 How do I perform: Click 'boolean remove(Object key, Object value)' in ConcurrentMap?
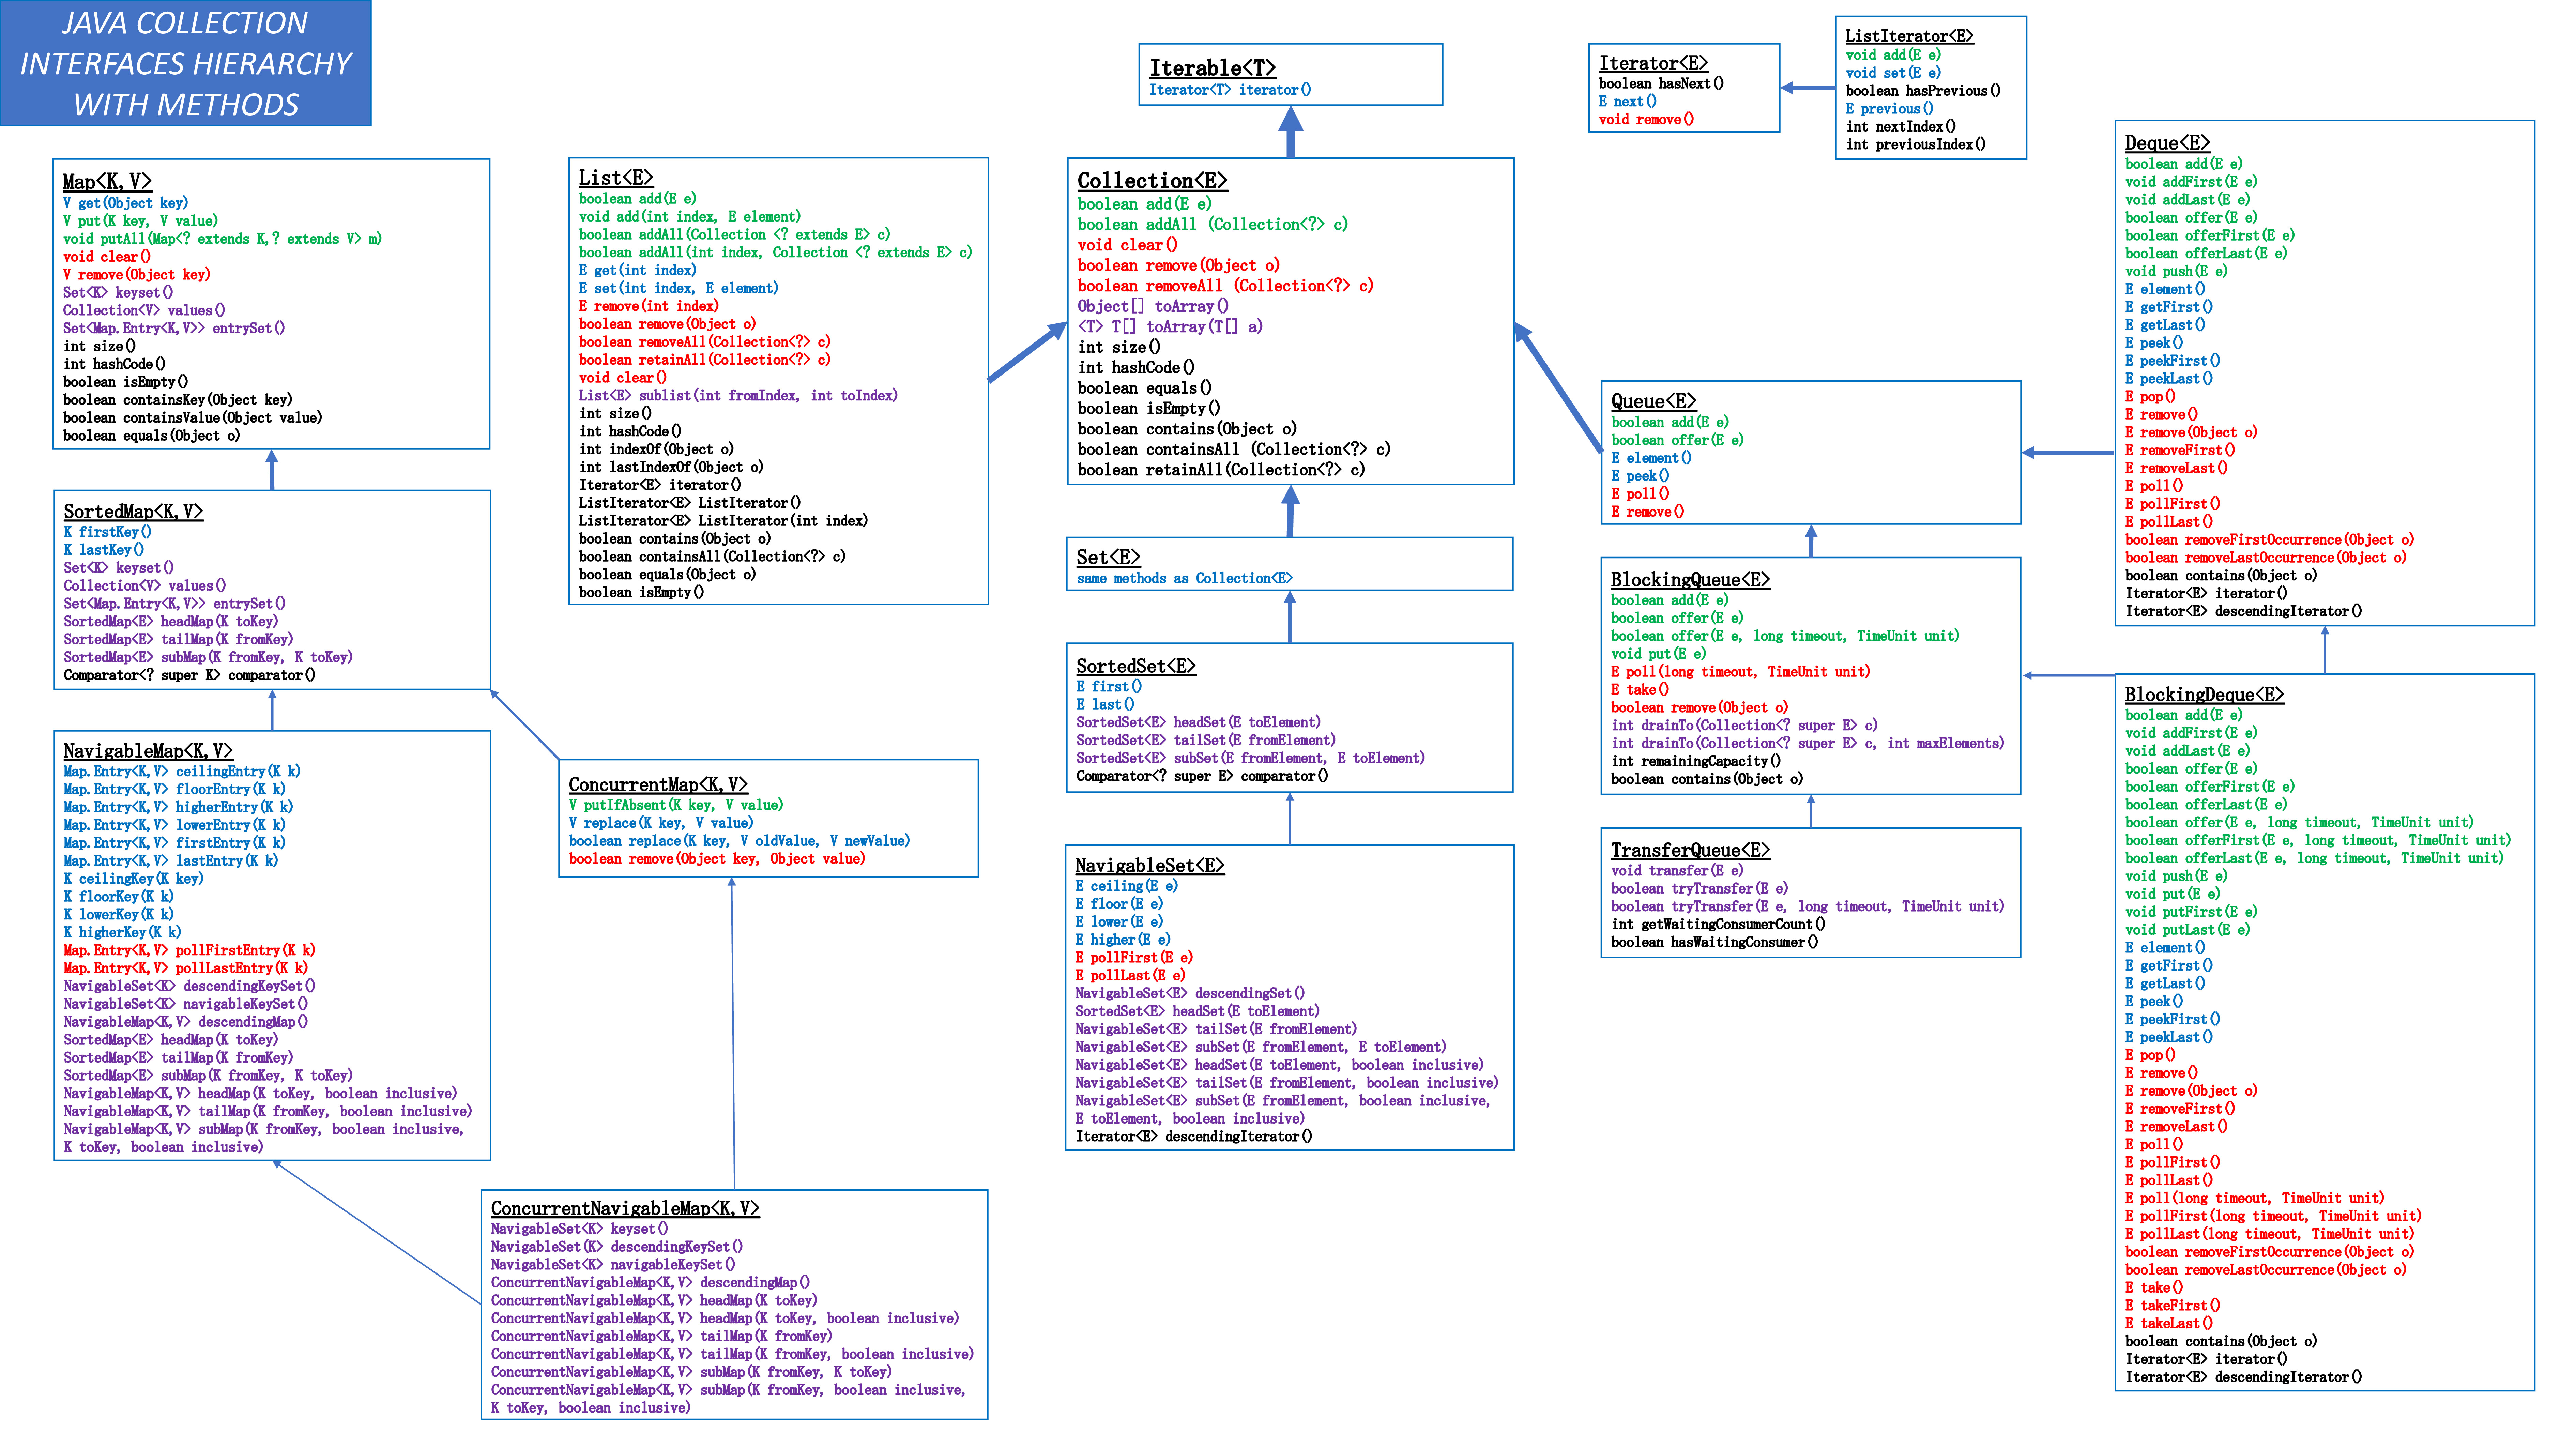[x=717, y=859]
